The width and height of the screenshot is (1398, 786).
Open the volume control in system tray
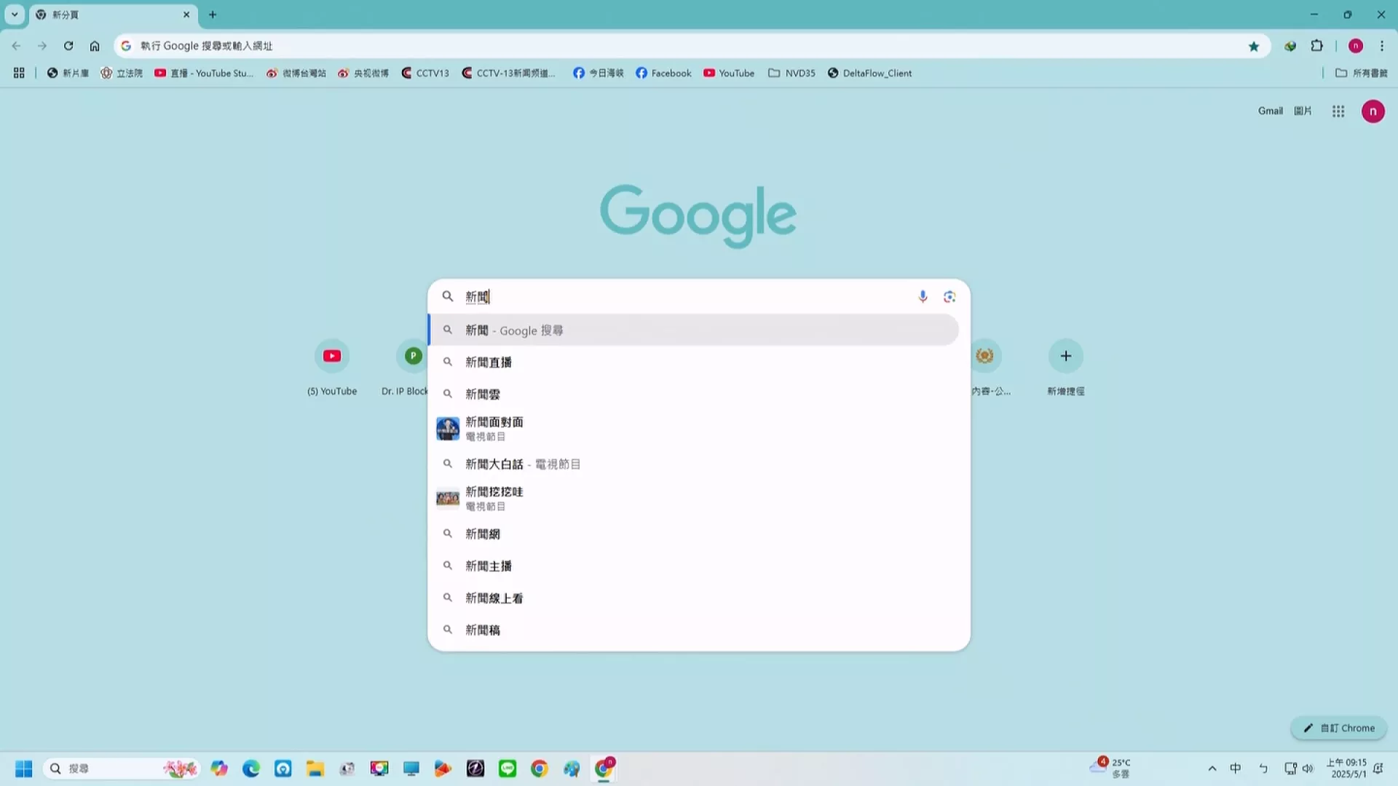(x=1308, y=769)
